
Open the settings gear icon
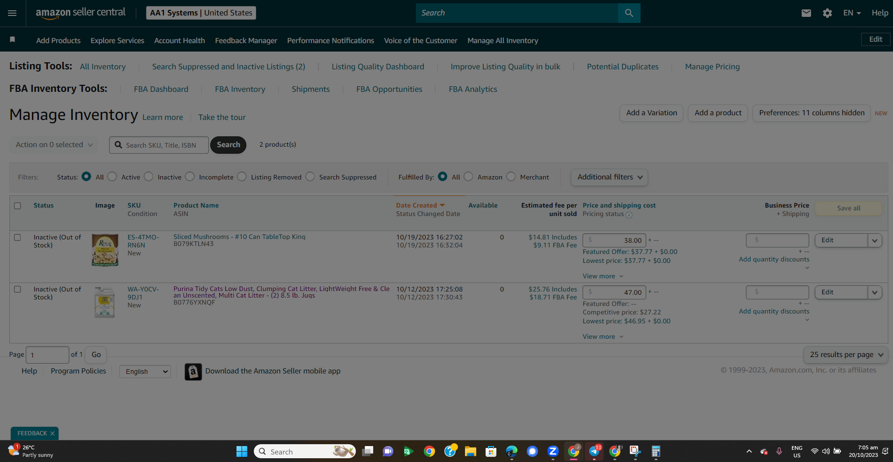pyautogui.click(x=827, y=13)
